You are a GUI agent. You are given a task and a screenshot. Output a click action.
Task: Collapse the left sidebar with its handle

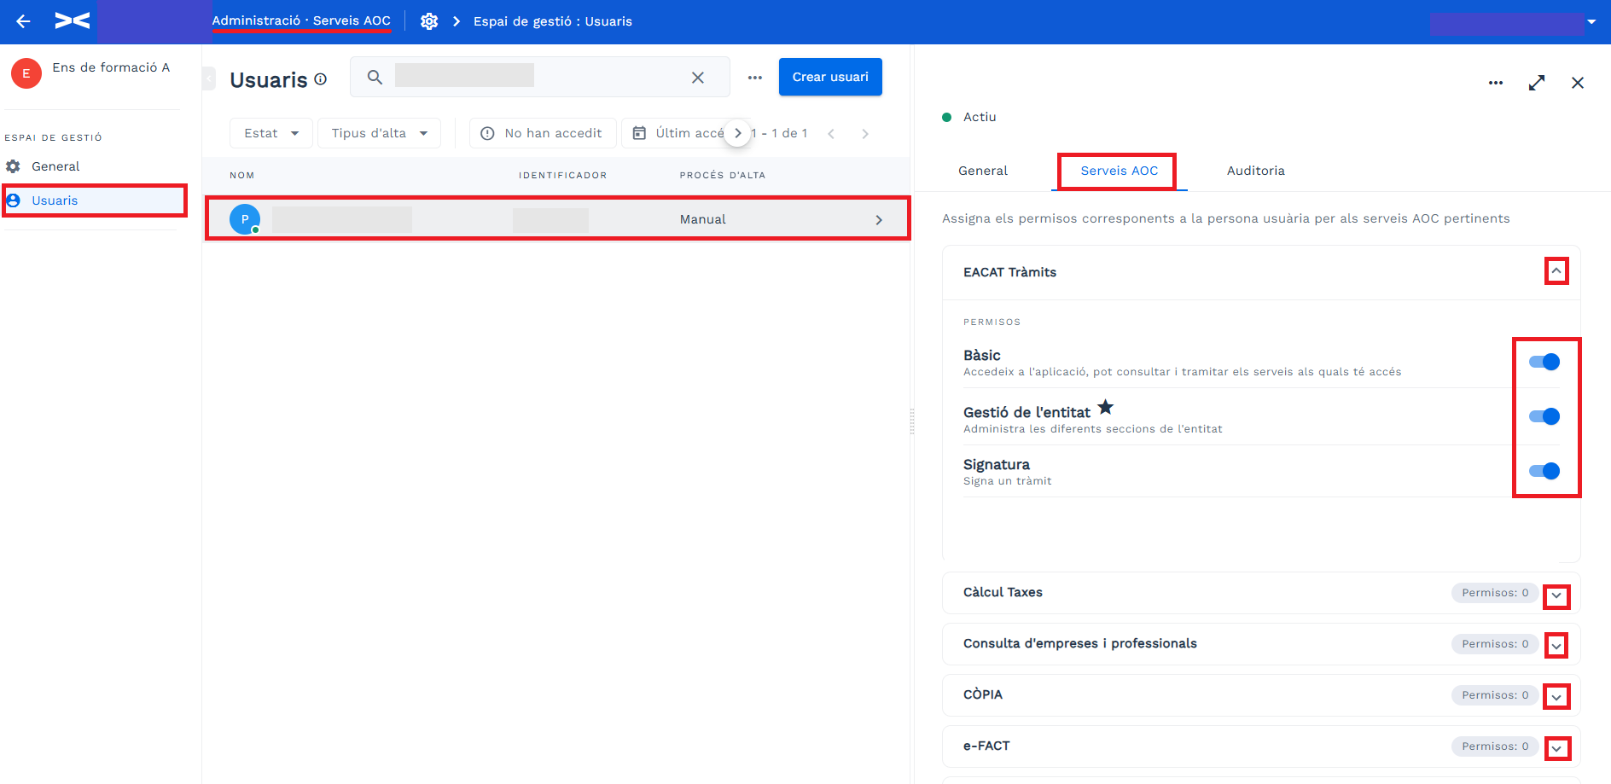[209, 78]
